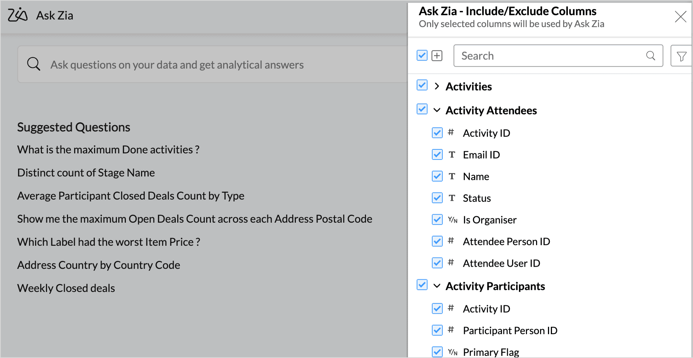Close the Include/Exclude Columns panel

click(x=680, y=17)
